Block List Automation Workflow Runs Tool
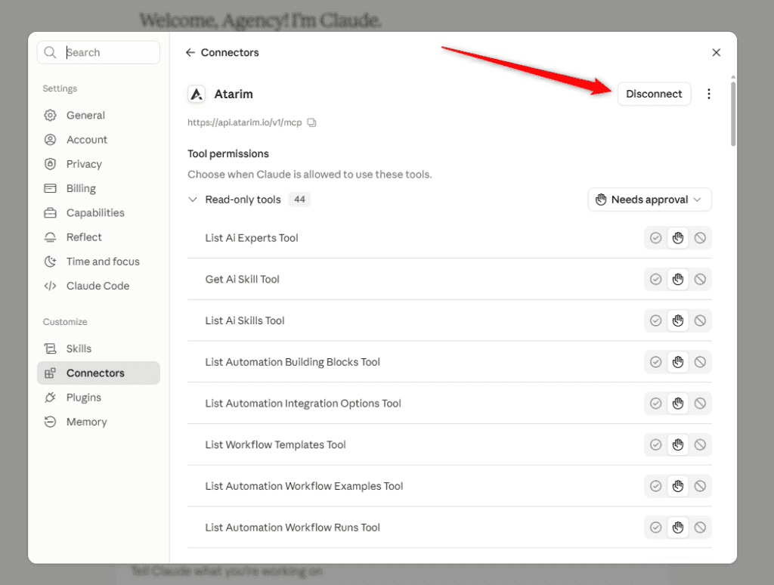Image resolution: width=774 pixels, height=585 pixels. pos(700,528)
